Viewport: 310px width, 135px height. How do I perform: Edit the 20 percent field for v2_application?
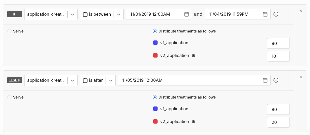[x=278, y=122]
